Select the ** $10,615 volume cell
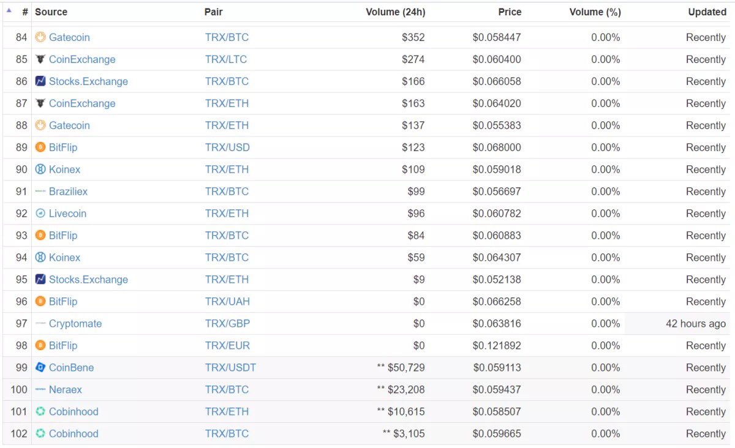The height and width of the screenshot is (448, 735). [x=401, y=412]
